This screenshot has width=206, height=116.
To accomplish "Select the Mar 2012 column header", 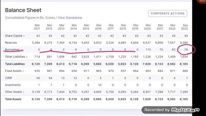I will [x=49, y=27].
